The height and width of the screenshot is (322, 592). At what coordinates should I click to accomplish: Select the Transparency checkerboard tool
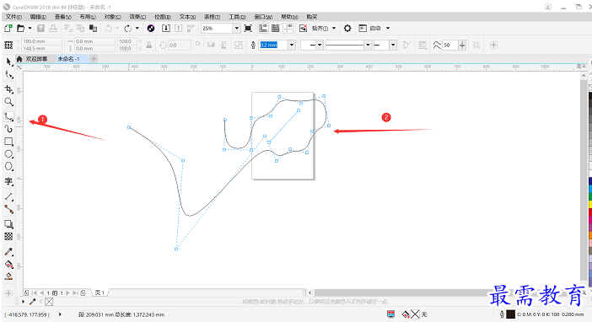click(8, 237)
